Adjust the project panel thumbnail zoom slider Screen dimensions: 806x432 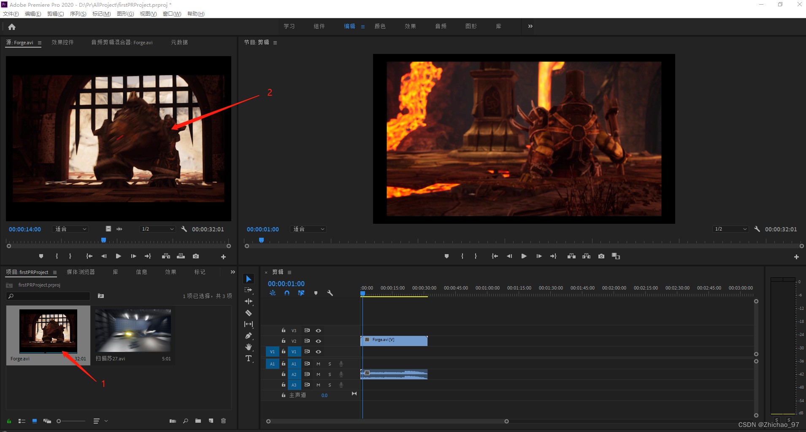(59, 421)
